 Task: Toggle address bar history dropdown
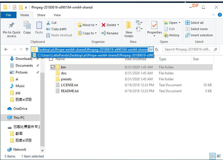[151, 49]
